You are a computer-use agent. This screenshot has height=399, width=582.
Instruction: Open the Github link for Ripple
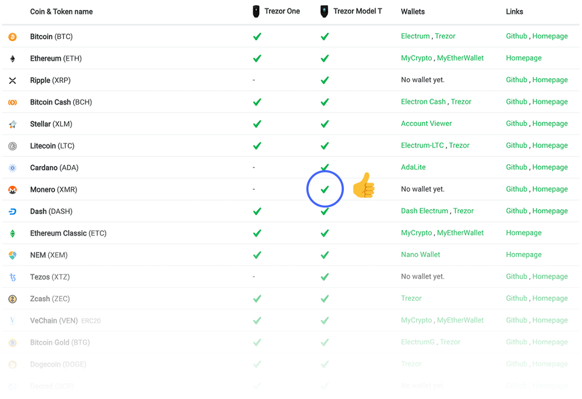pos(516,80)
